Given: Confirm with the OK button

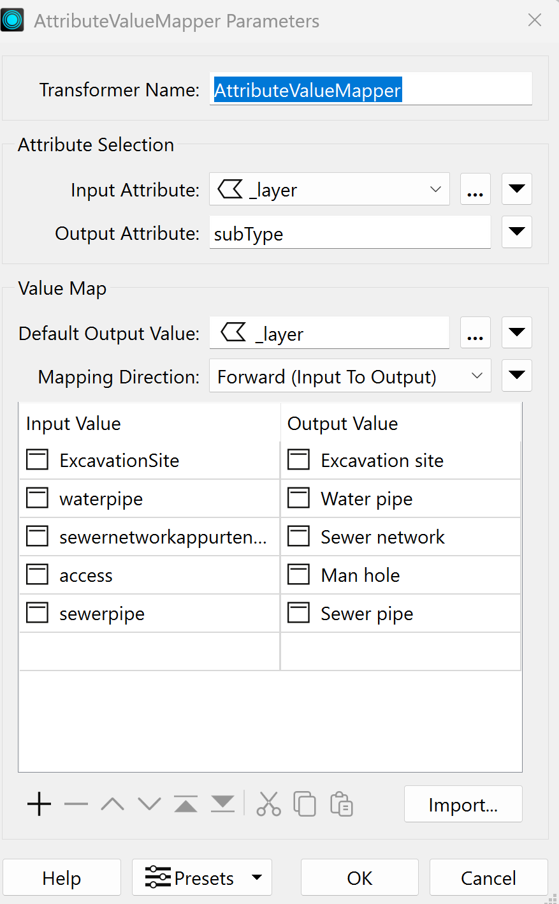Looking at the screenshot, I should 359,877.
